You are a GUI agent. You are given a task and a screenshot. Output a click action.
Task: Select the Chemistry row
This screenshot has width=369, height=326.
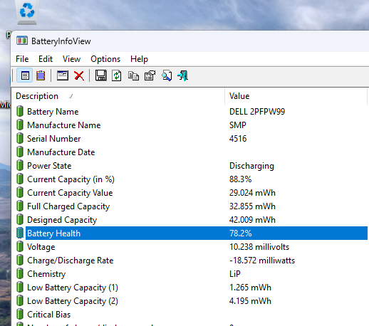pyautogui.click(x=189, y=274)
